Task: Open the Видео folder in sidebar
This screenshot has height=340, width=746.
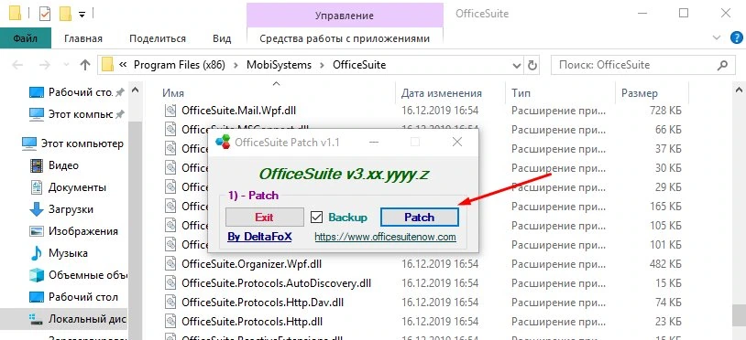Action: tap(55, 165)
